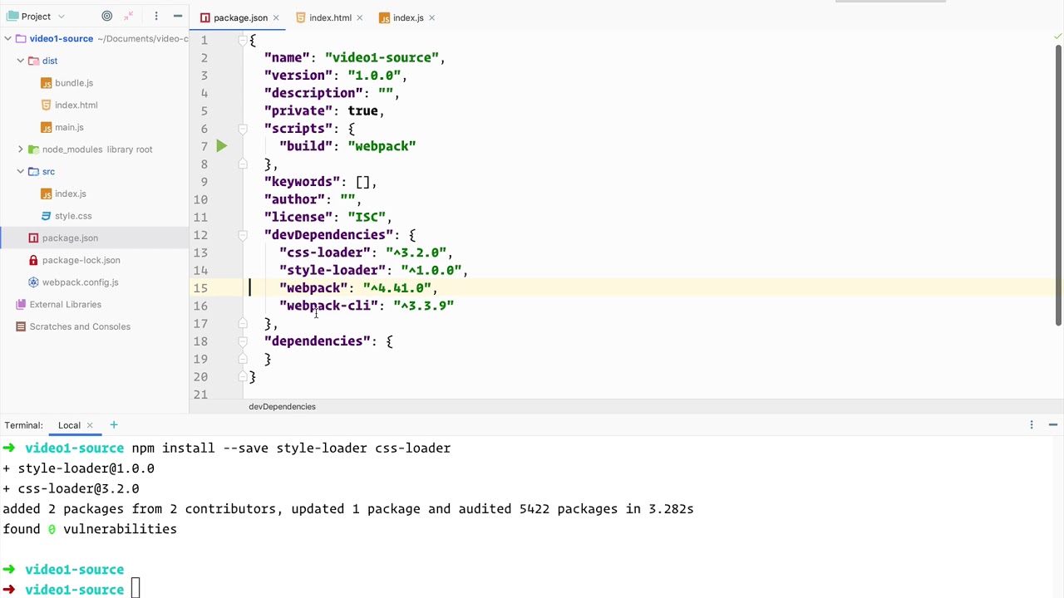Fold the devDependencies block on line 12

point(243,235)
